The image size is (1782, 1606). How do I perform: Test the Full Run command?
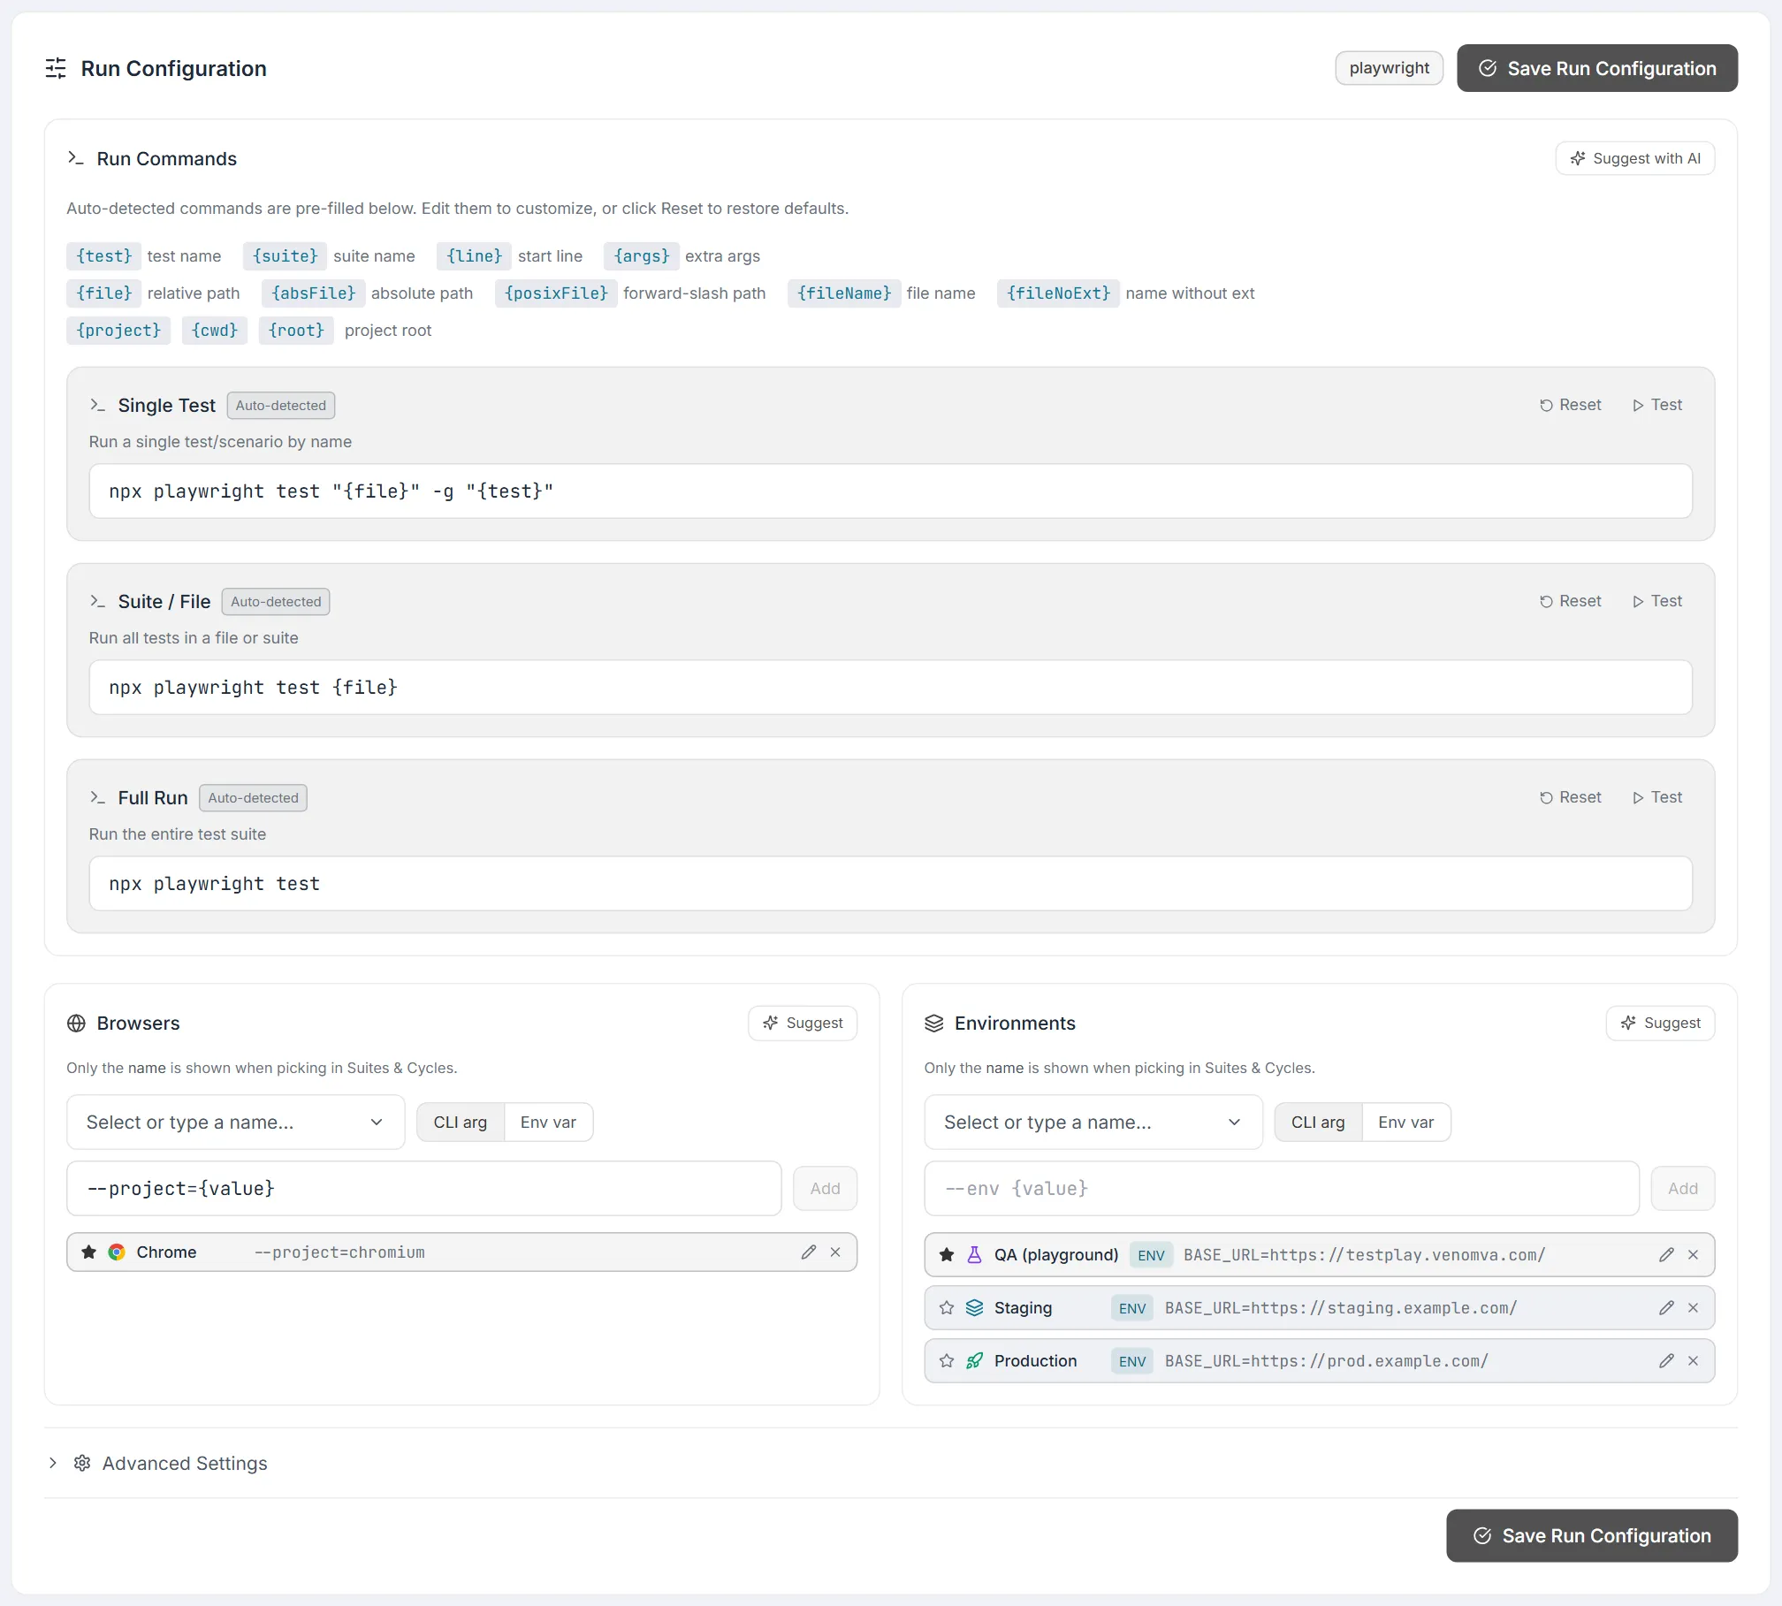pyautogui.click(x=1657, y=797)
